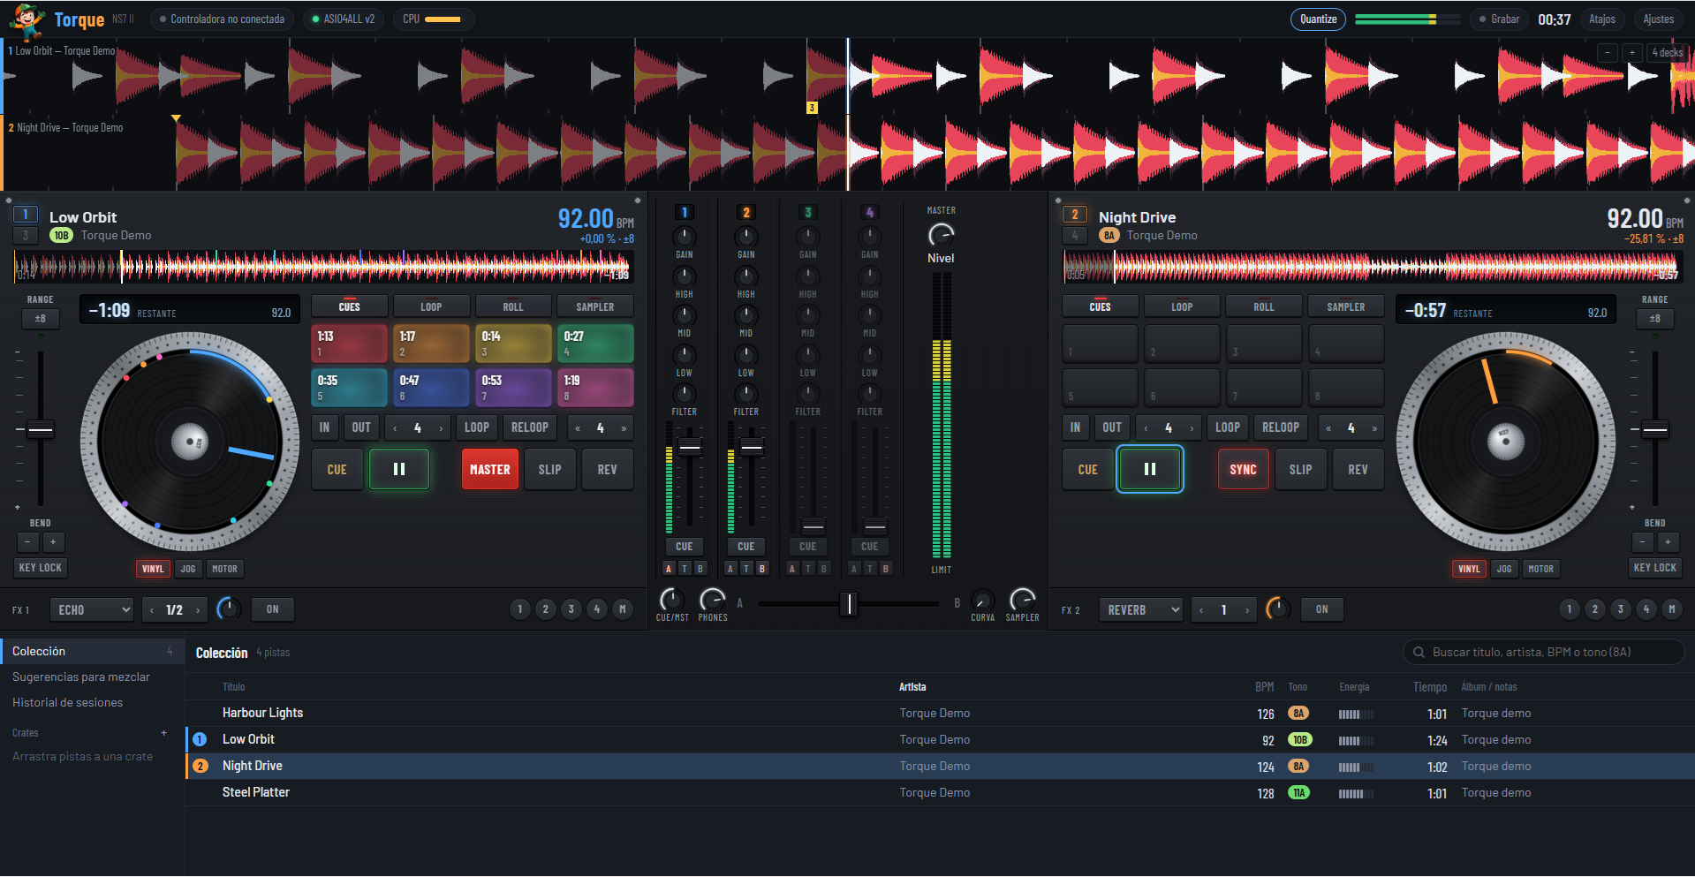1695x877 pixels.
Task: Enable headphone cue for mixer channel 1
Action: click(x=685, y=547)
